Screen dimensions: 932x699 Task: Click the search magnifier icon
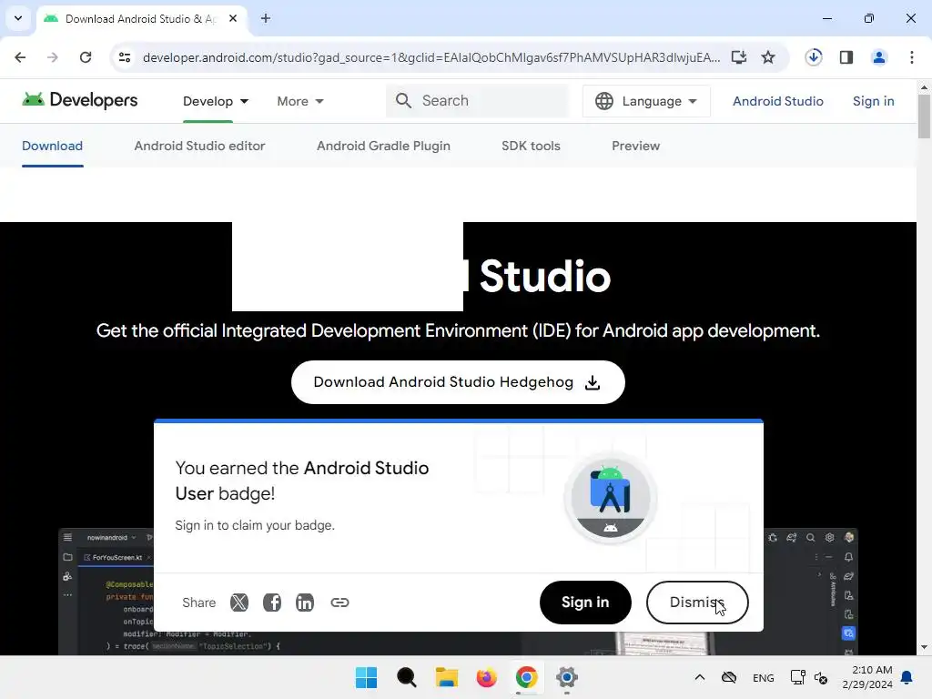403,100
